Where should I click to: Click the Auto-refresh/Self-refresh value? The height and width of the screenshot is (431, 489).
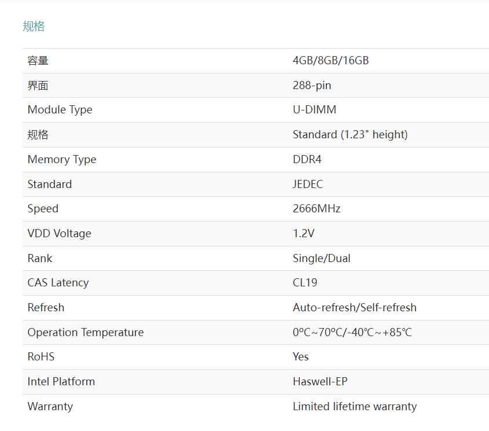pyautogui.click(x=355, y=308)
